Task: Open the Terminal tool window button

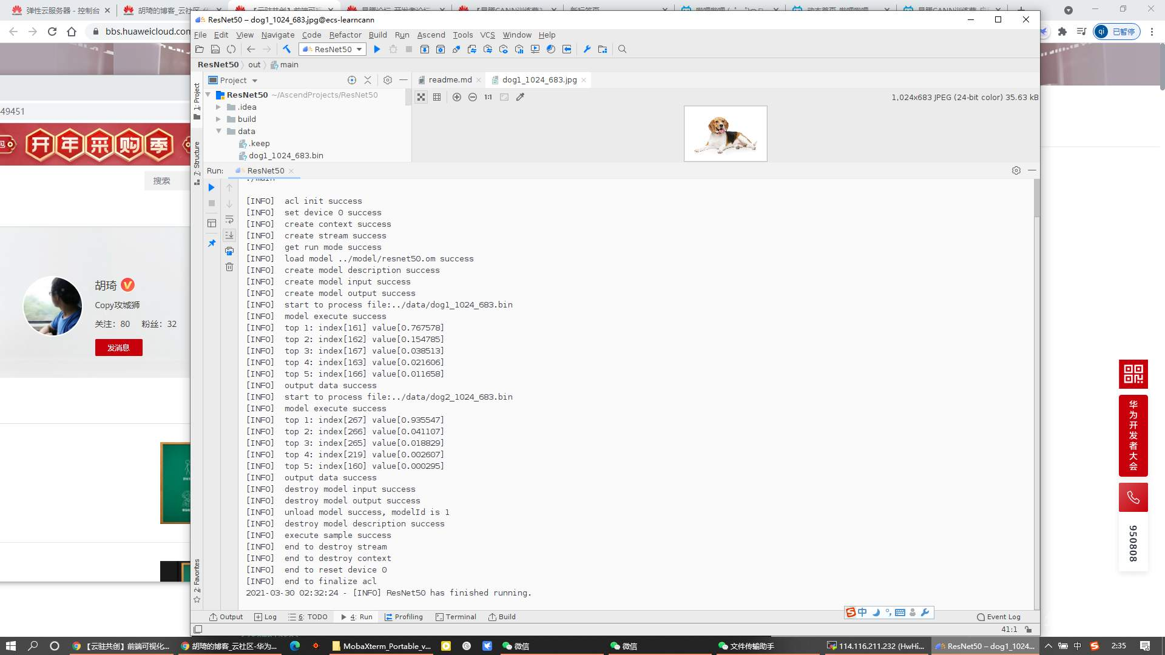Action: (x=456, y=617)
